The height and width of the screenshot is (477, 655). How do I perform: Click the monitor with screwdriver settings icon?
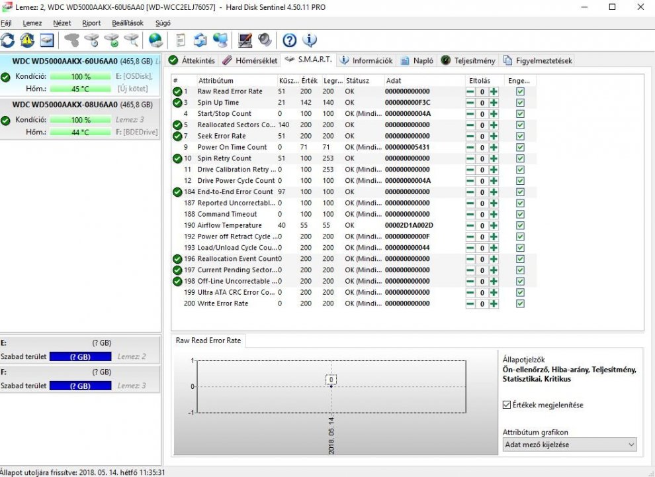tap(245, 40)
